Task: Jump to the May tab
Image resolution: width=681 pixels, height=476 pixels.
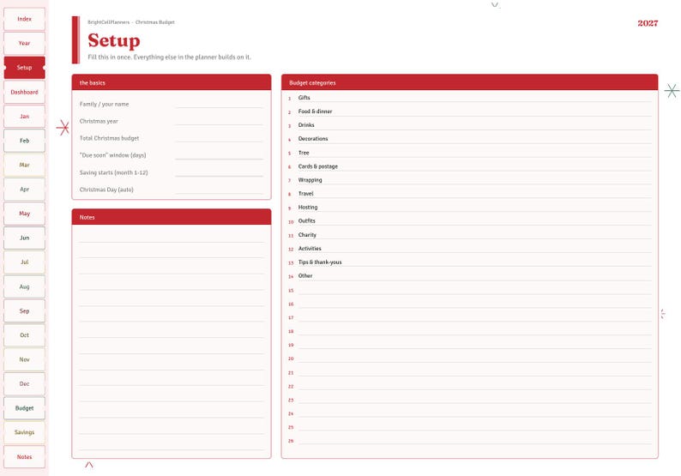Action: [x=24, y=214]
